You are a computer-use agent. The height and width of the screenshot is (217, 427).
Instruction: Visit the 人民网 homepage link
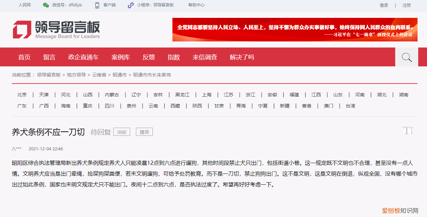(25, 5)
